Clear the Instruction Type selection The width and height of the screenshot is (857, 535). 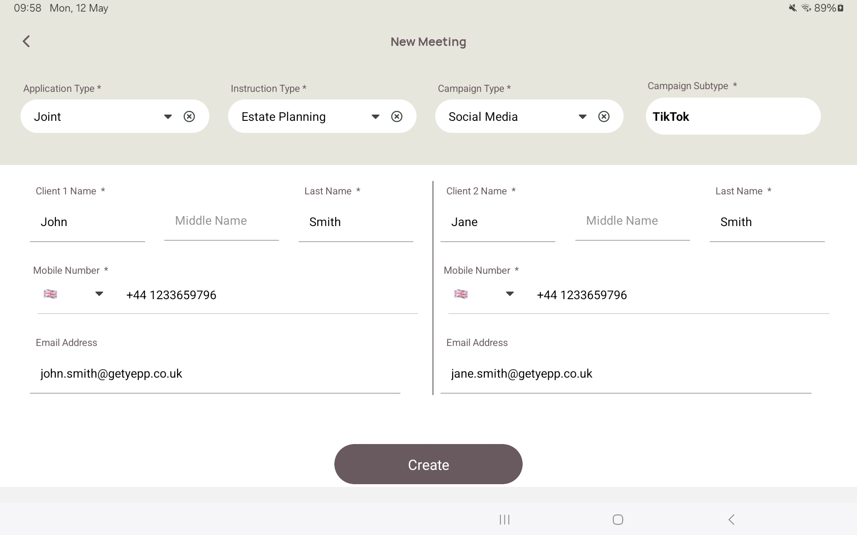click(397, 116)
